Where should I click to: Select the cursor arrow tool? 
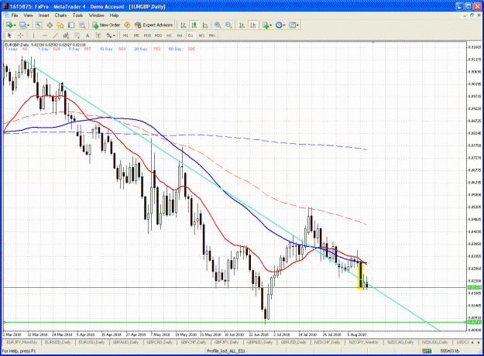(x=9, y=36)
